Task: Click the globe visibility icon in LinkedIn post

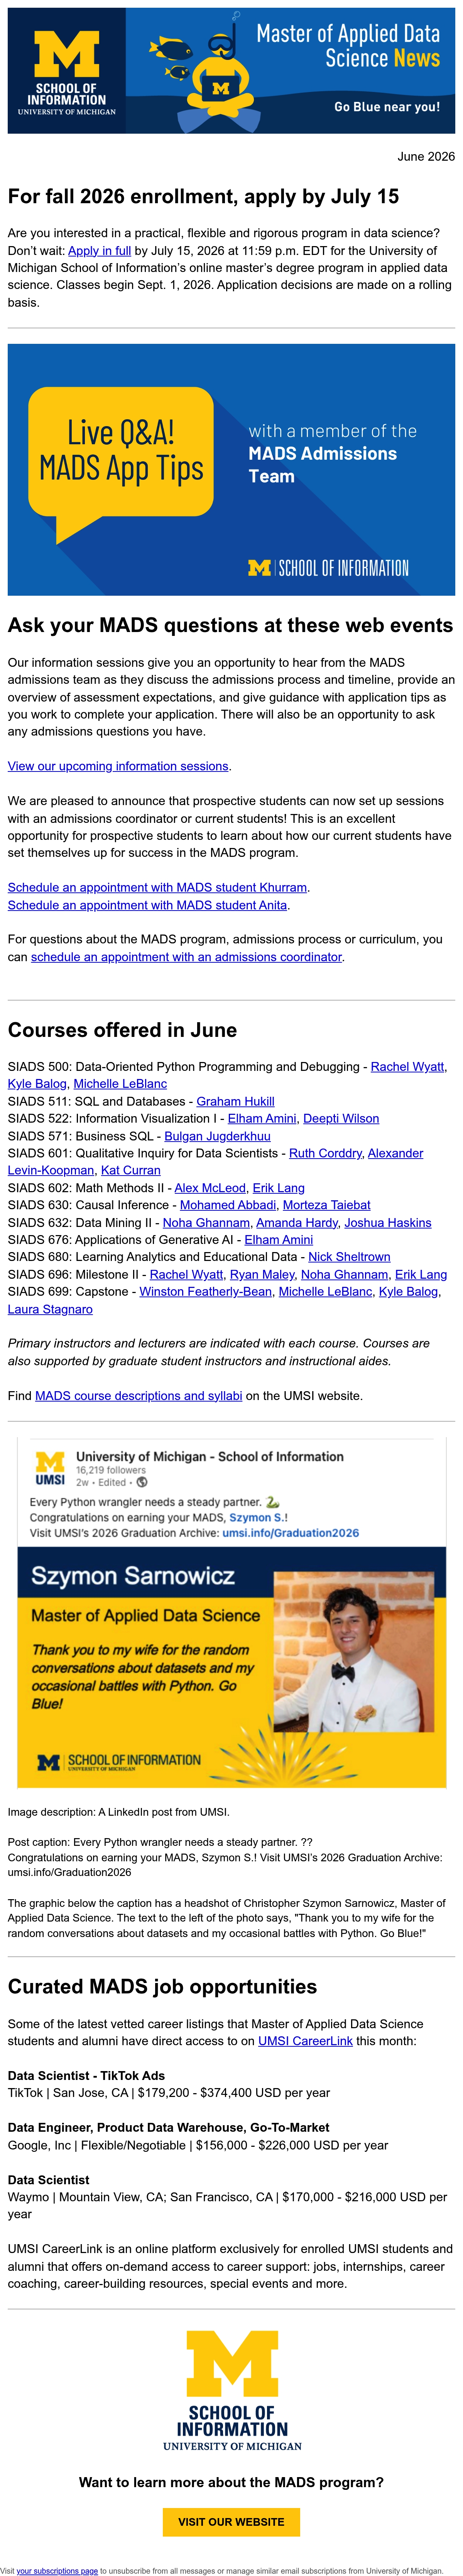Action: pos(142,1482)
